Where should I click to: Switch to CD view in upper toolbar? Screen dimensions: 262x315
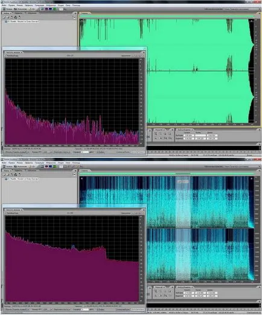pos(32,9)
